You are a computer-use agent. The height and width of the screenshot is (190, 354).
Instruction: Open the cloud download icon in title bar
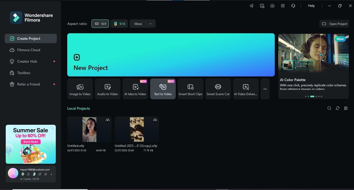tap(272, 6)
